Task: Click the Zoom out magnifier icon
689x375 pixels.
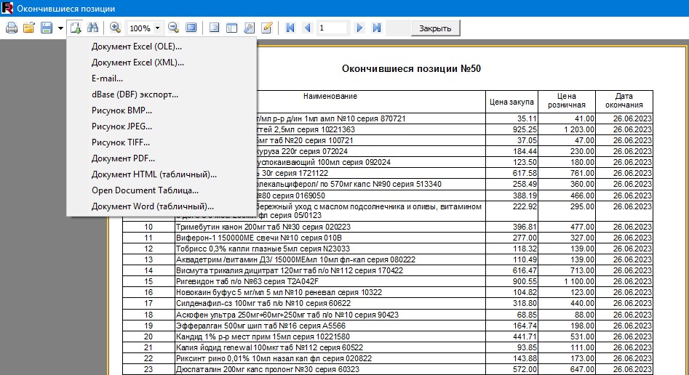Action: pos(174,28)
